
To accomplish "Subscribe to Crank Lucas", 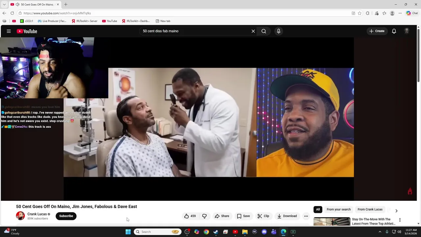I will (x=66, y=216).
